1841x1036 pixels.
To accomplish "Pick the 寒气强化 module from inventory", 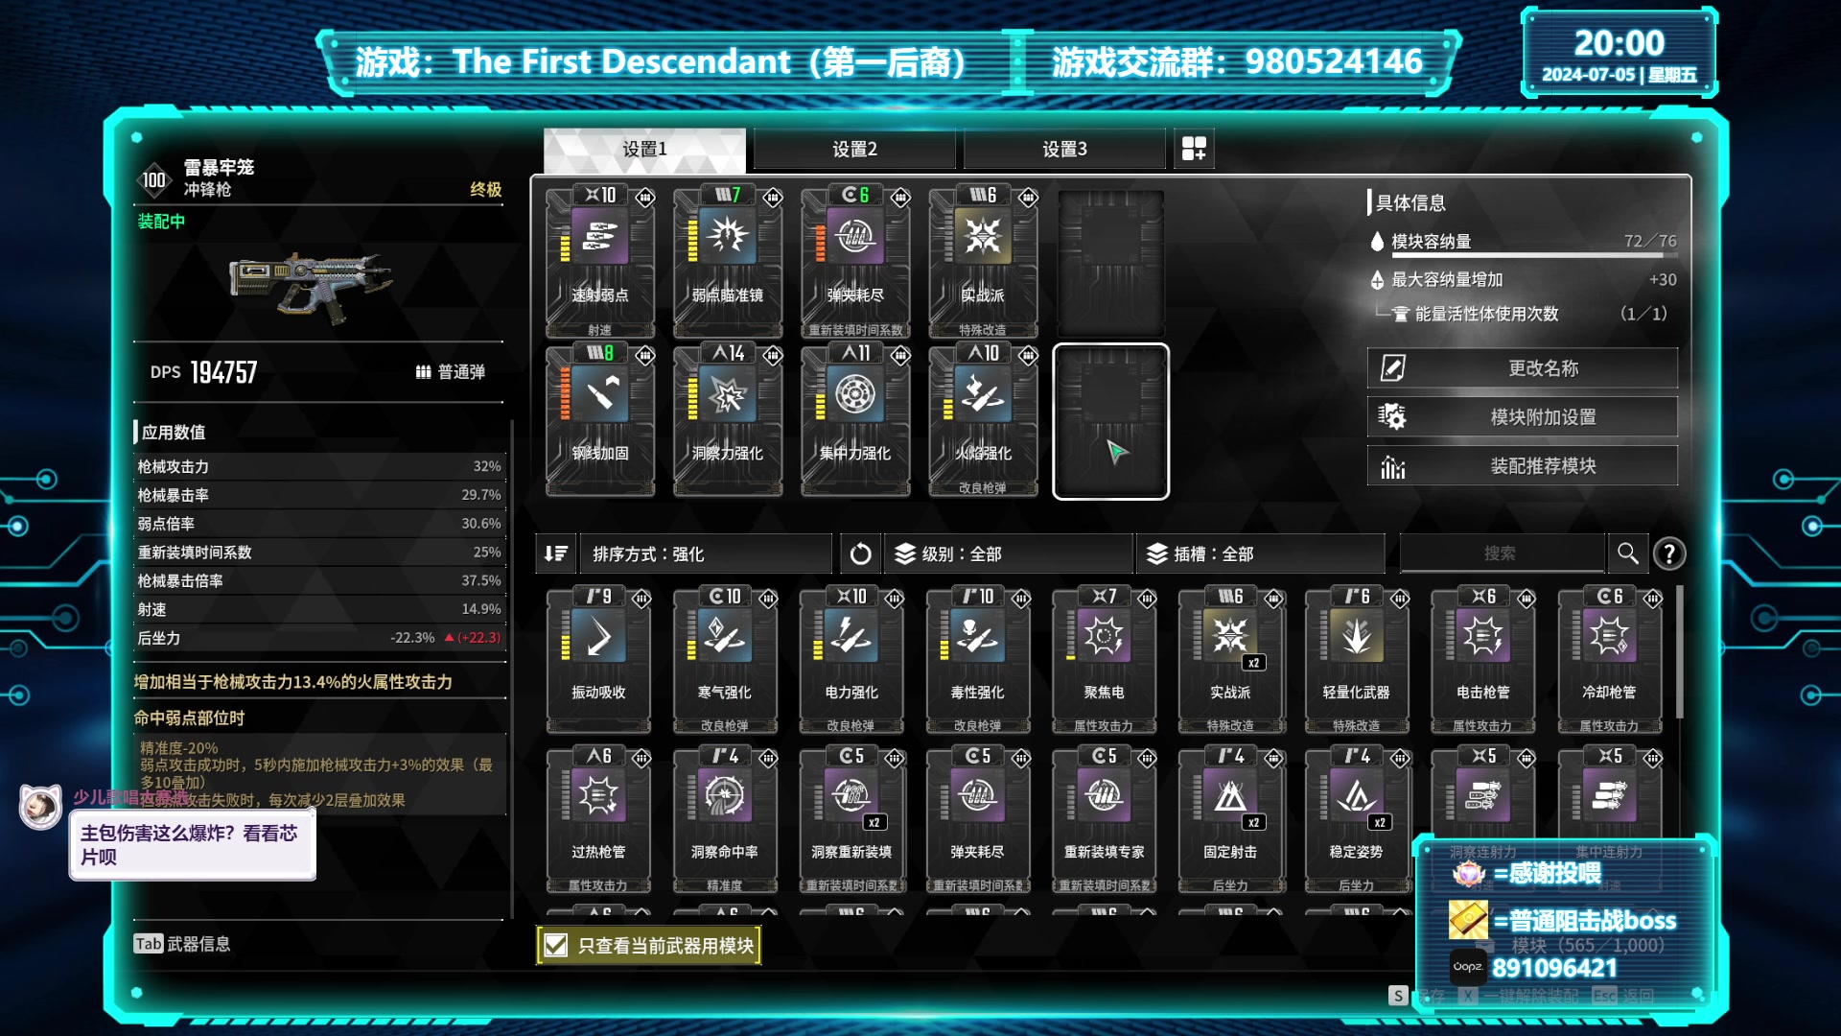I will 725,661.
